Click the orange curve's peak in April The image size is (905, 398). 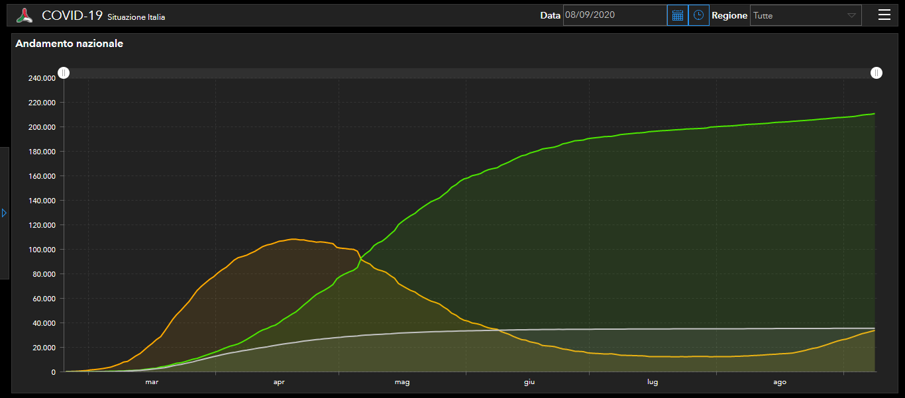tap(293, 239)
